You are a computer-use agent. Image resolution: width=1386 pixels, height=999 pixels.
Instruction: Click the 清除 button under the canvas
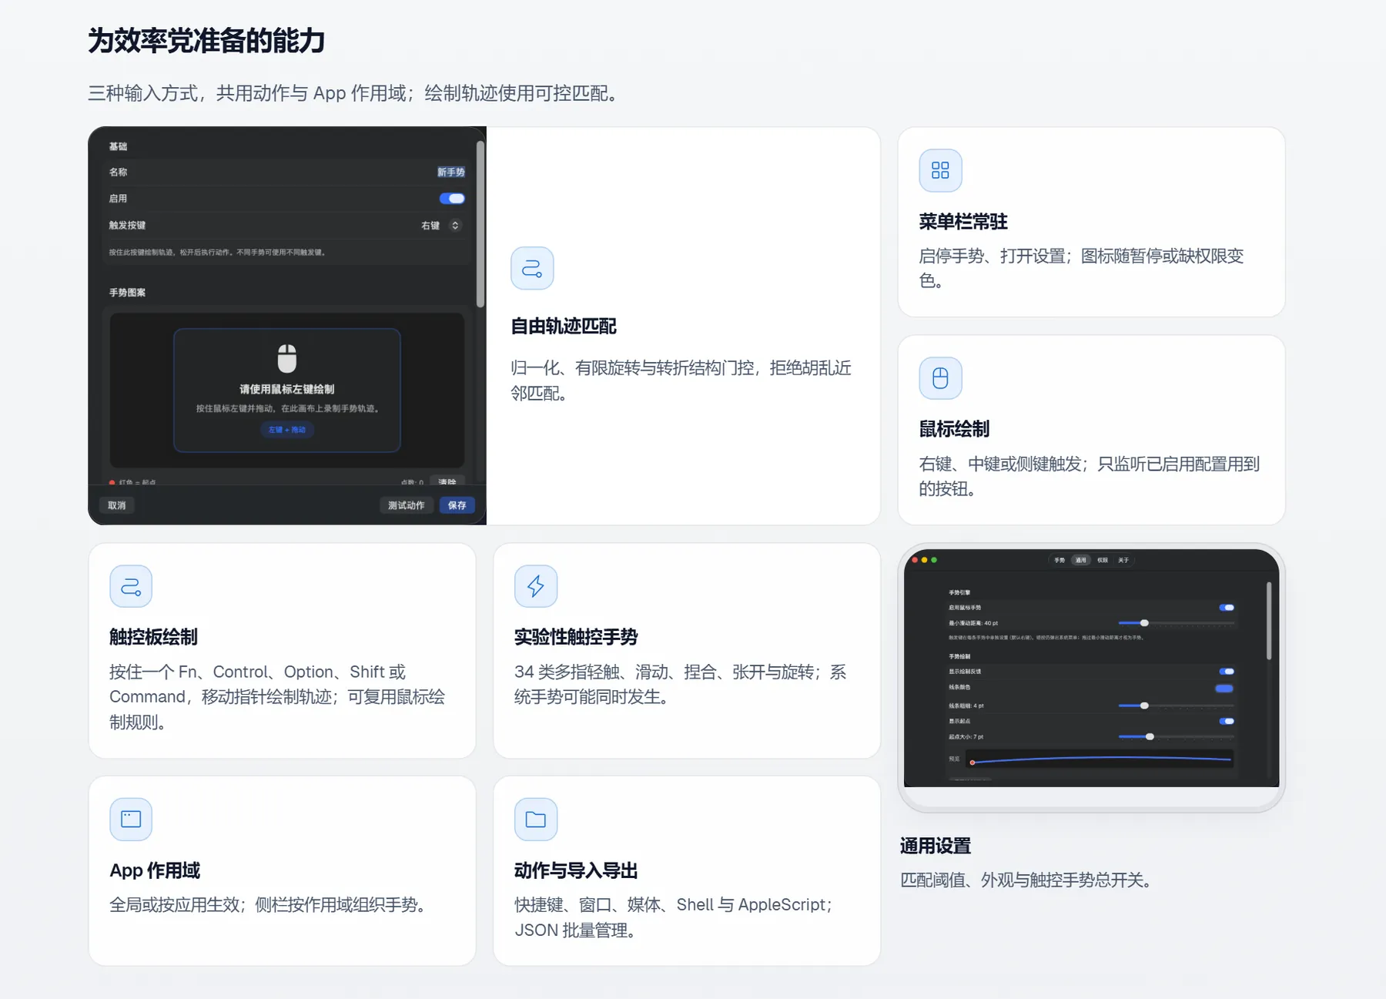pyautogui.click(x=447, y=481)
